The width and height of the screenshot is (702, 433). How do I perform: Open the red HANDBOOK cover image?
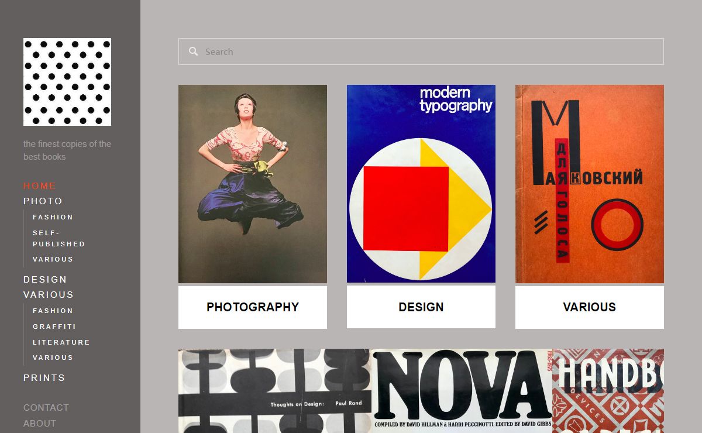(608, 391)
